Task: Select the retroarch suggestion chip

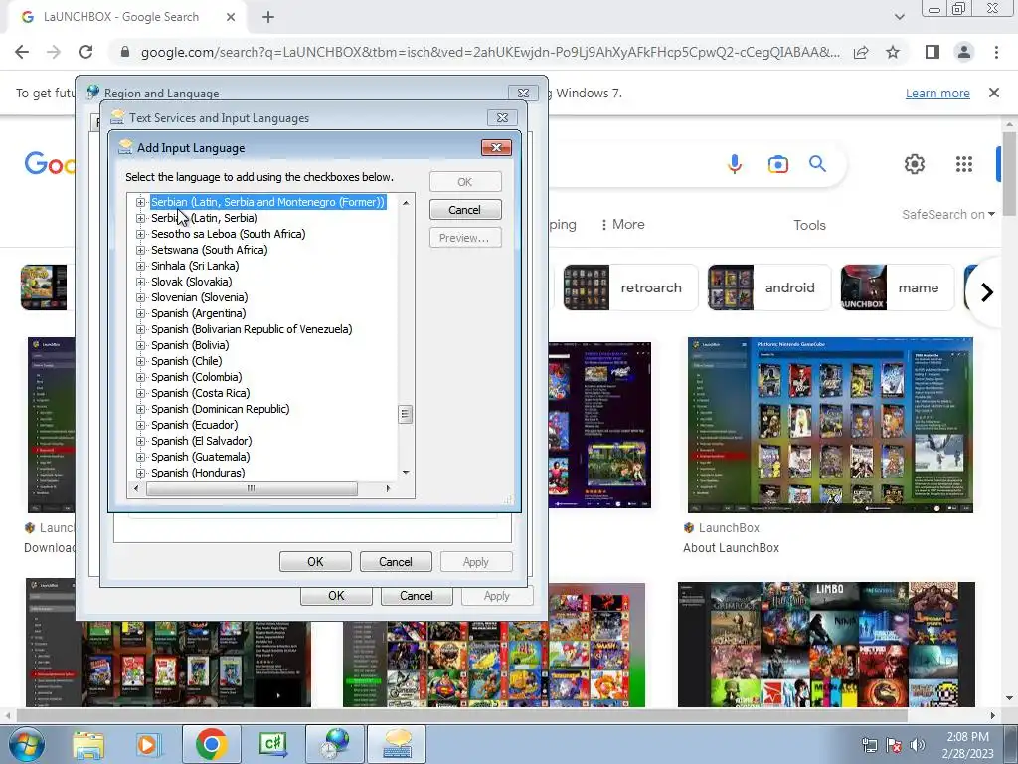Action: coord(629,287)
